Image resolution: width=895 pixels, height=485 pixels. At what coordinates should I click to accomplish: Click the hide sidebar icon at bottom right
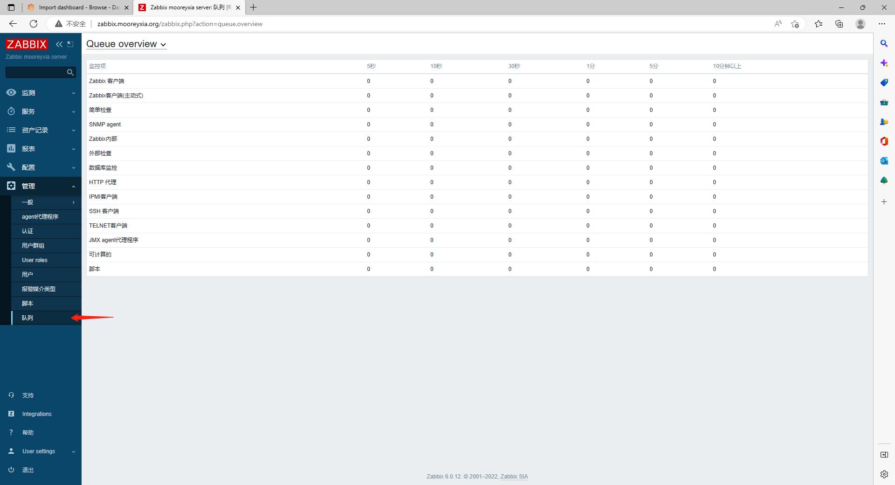point(884,455)
